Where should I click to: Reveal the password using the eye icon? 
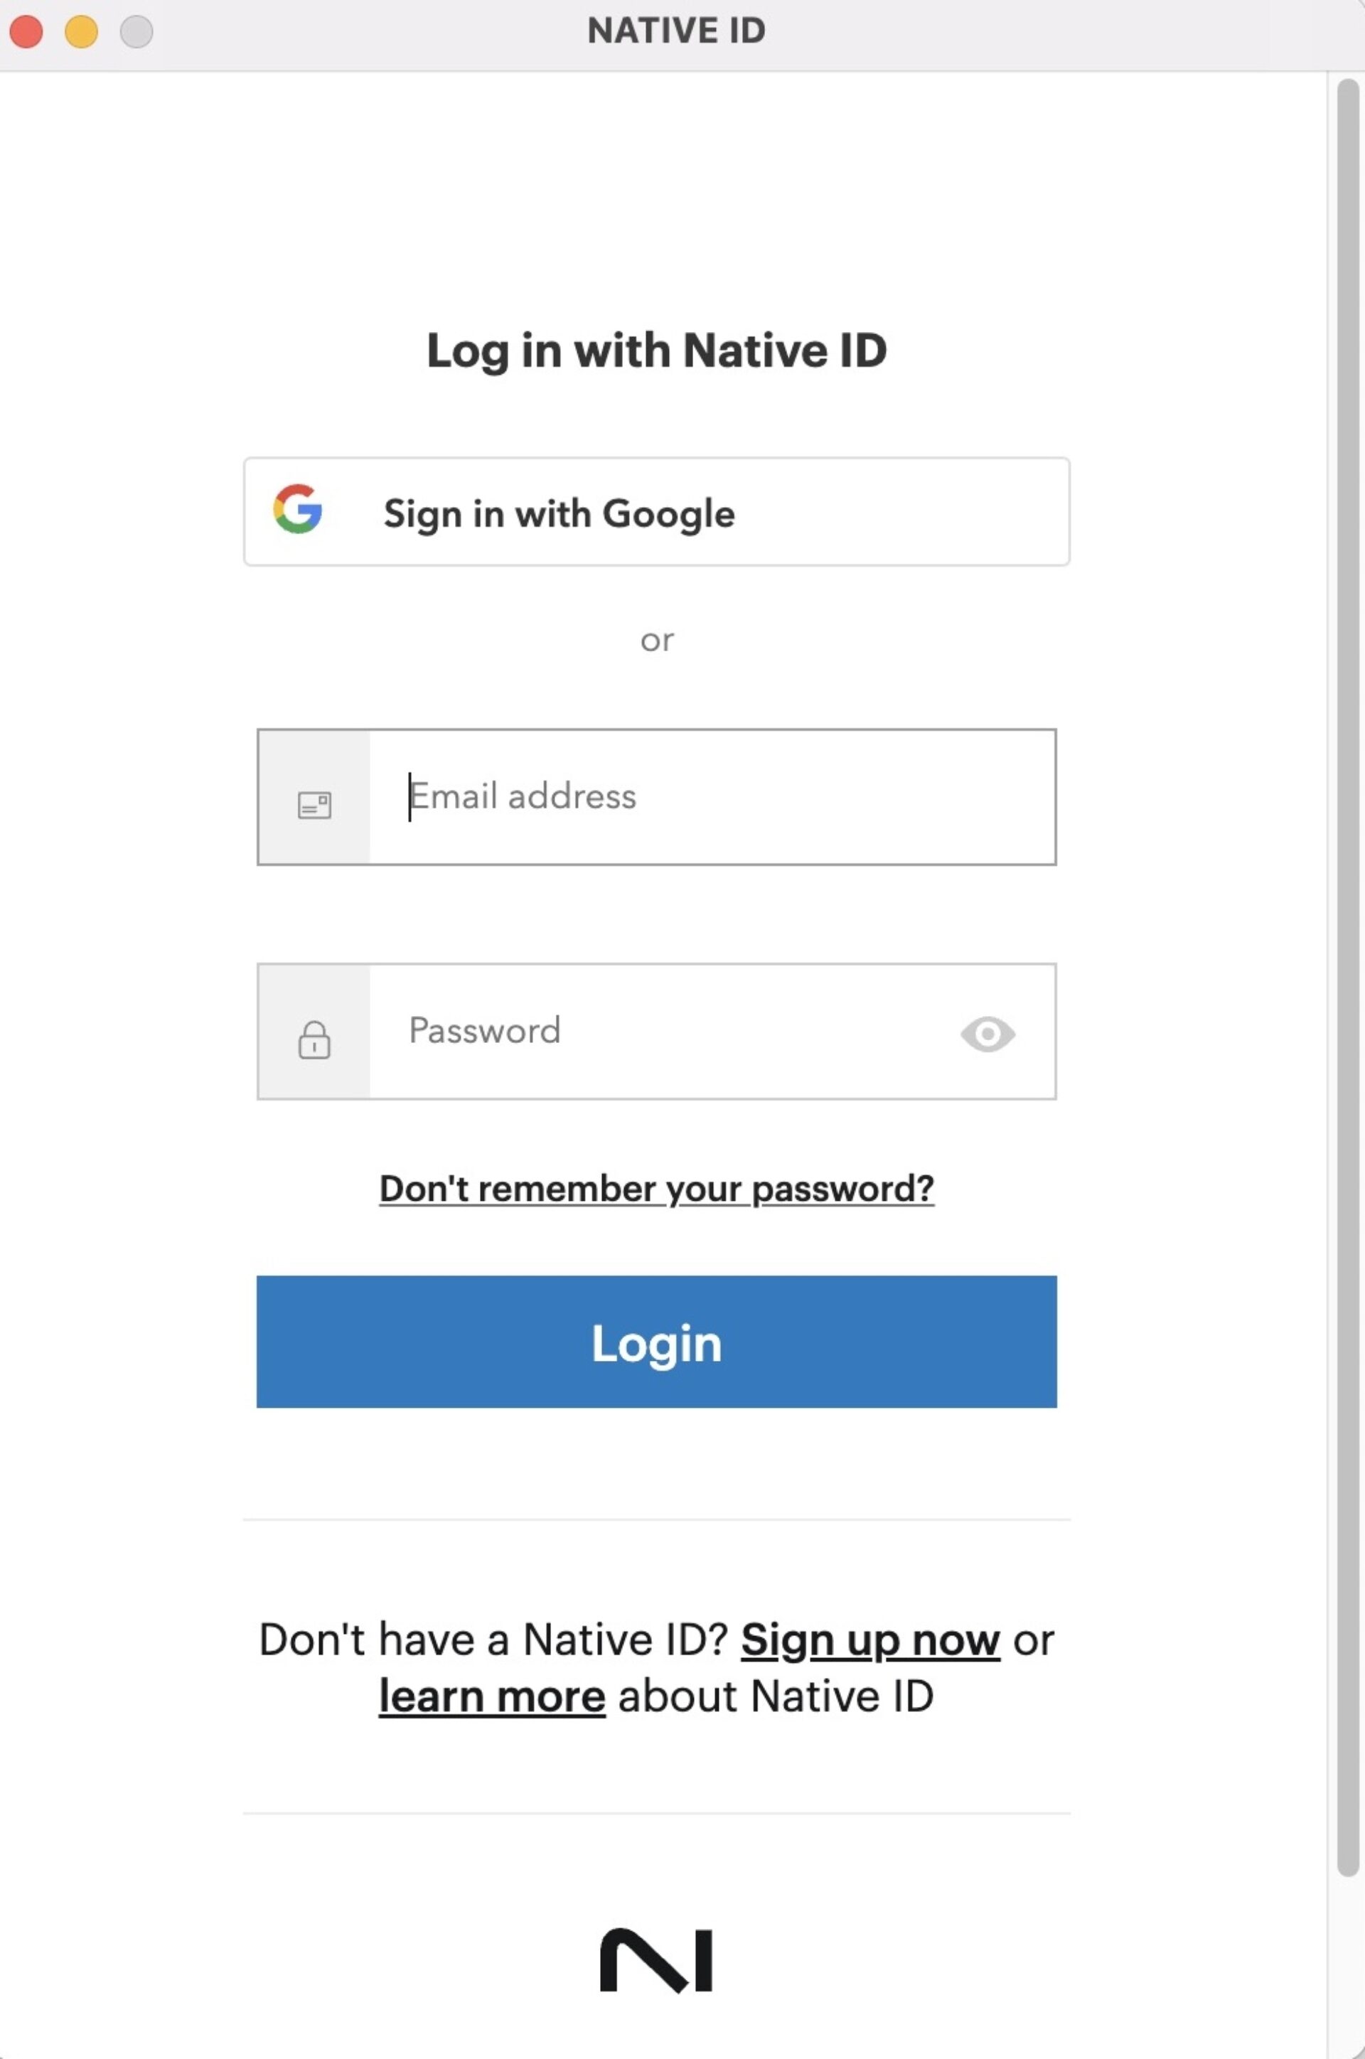(x=987, y=1032)
